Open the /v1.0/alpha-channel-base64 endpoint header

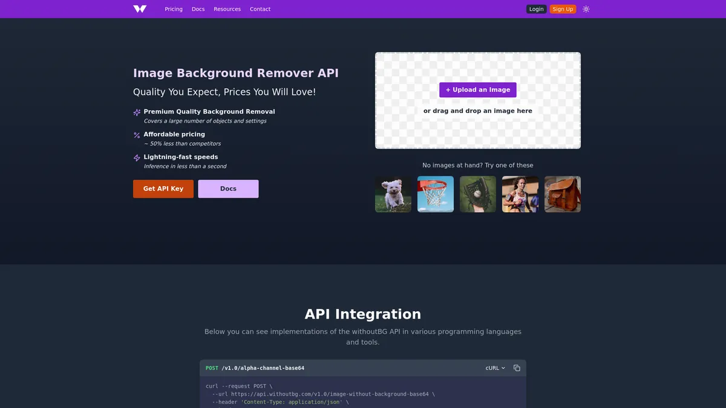263,368
